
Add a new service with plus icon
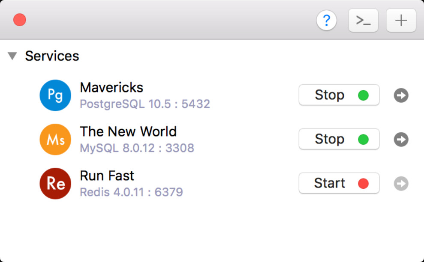(x=401, y=20)
